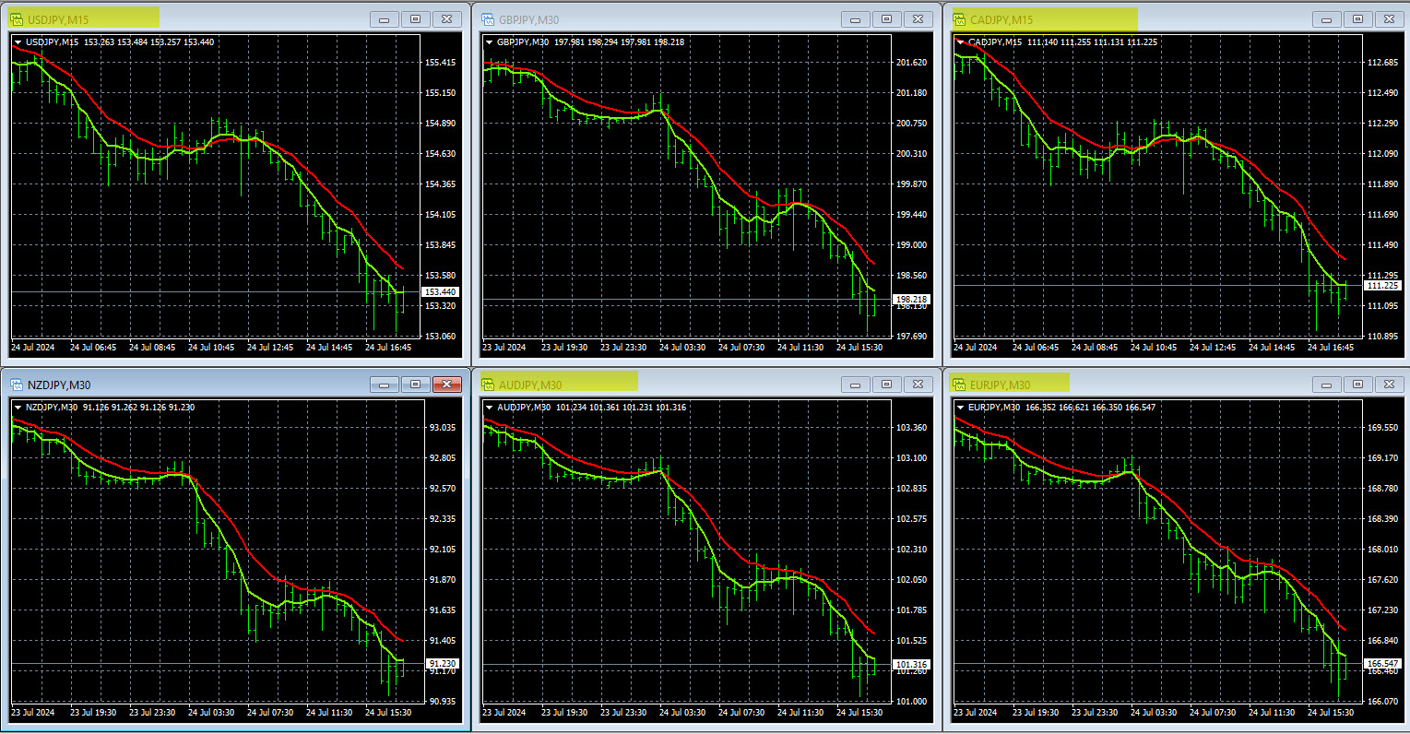Expand the GBPJPY,M30 chart header triangle

point(489,41)
